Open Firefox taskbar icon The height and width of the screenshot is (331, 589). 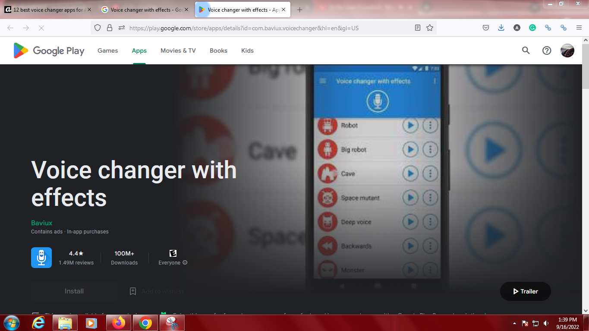[118, 323]
